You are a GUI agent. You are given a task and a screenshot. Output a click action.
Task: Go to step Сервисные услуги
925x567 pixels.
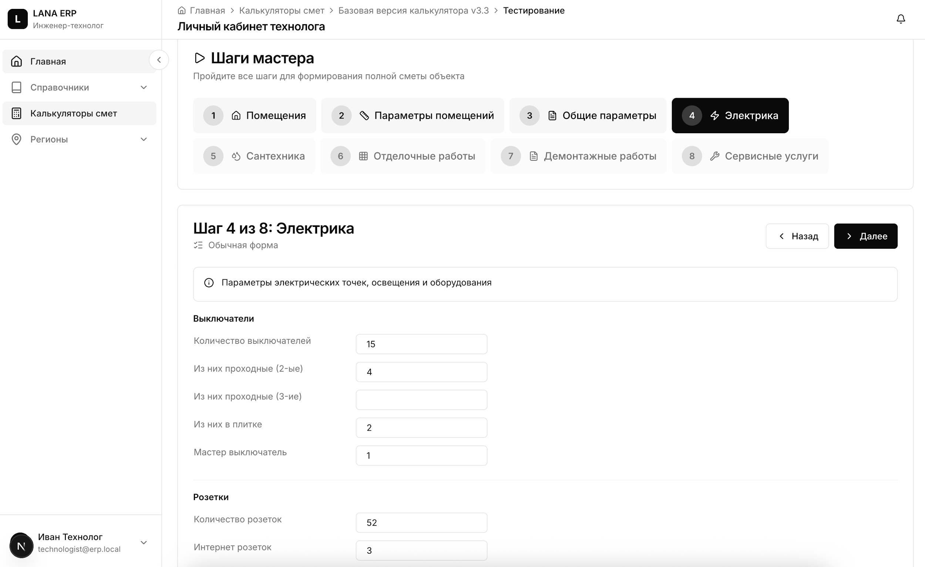(750, 156)
